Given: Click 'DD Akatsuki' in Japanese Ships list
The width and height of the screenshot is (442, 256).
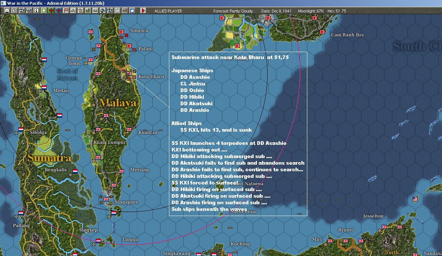Looking at the screenshot, I should [x=197, y=103].
